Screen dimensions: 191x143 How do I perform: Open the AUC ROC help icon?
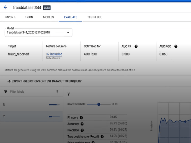click(x=176, y=46)
